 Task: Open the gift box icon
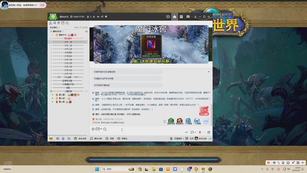pyautogui.click(x=209, y=132)
